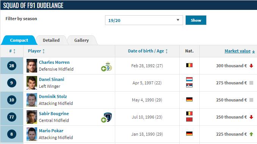
Task: Click Mario Pokar's portrait thumbnail
Action: coord(32,134)
